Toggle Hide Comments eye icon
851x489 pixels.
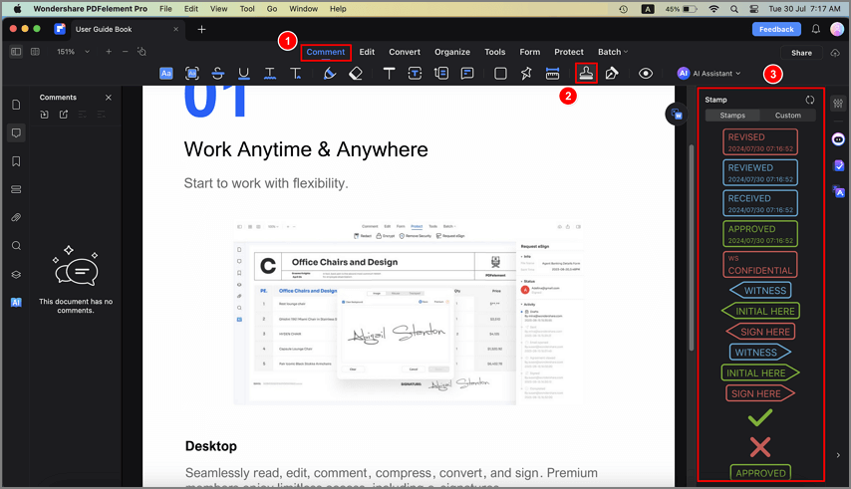646,73
